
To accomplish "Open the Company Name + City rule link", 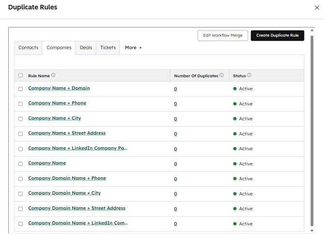I will click(55, 118).
